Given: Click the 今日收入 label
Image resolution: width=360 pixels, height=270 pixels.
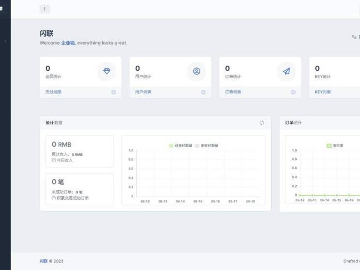Looking at the screenshot, I should point(64,160).
